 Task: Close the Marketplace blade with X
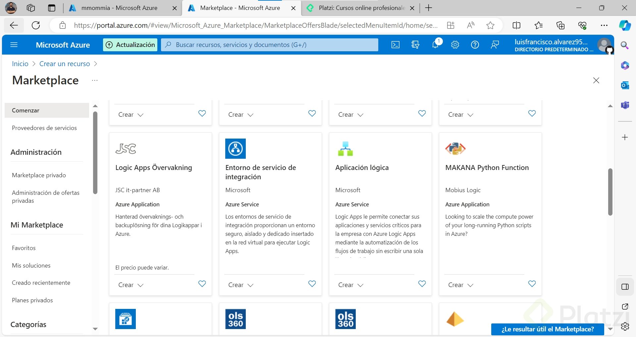596,80
